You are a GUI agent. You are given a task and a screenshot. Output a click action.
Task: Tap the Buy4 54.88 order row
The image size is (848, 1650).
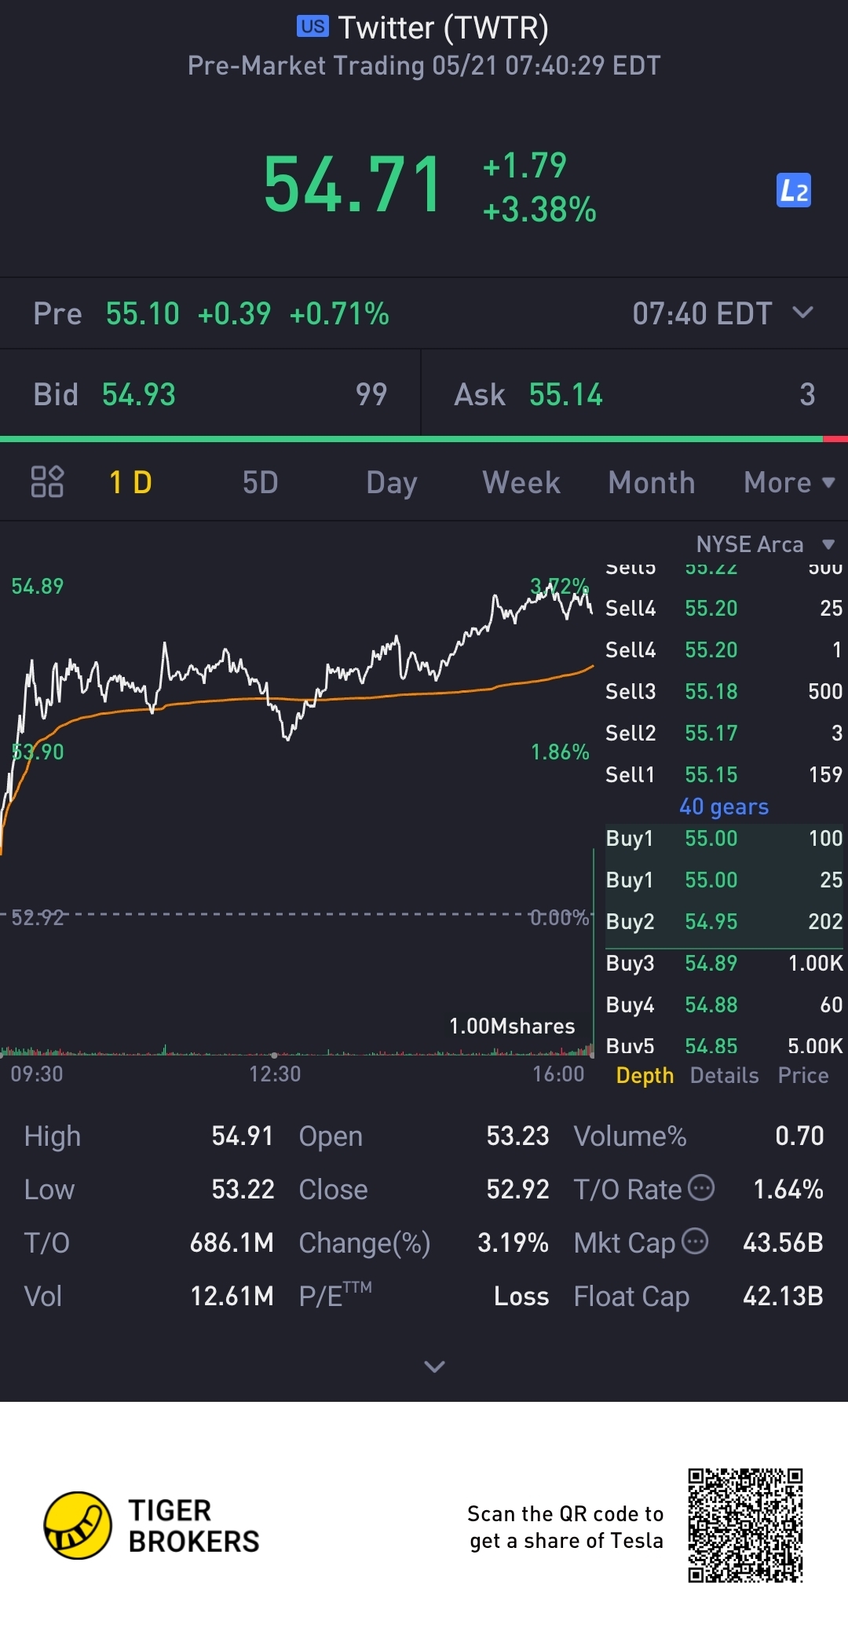click(x=724, y=1004)
